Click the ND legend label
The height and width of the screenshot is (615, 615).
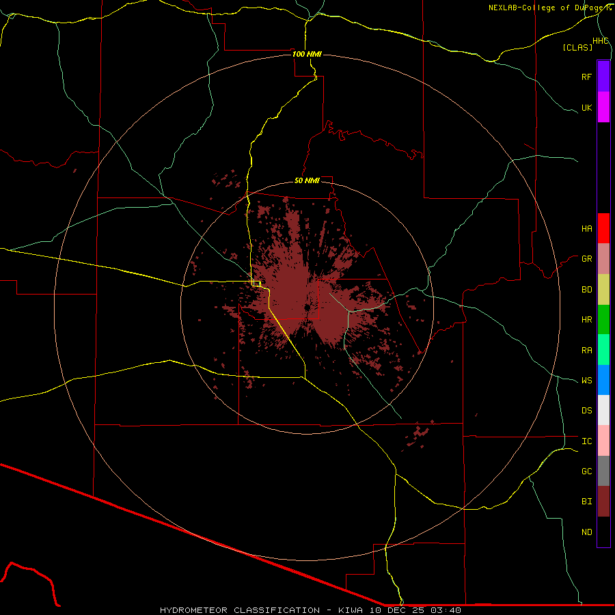[586, 532]
